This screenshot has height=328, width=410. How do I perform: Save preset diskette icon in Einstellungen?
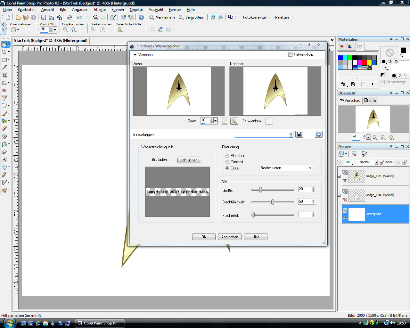click(x=299, y=134)
